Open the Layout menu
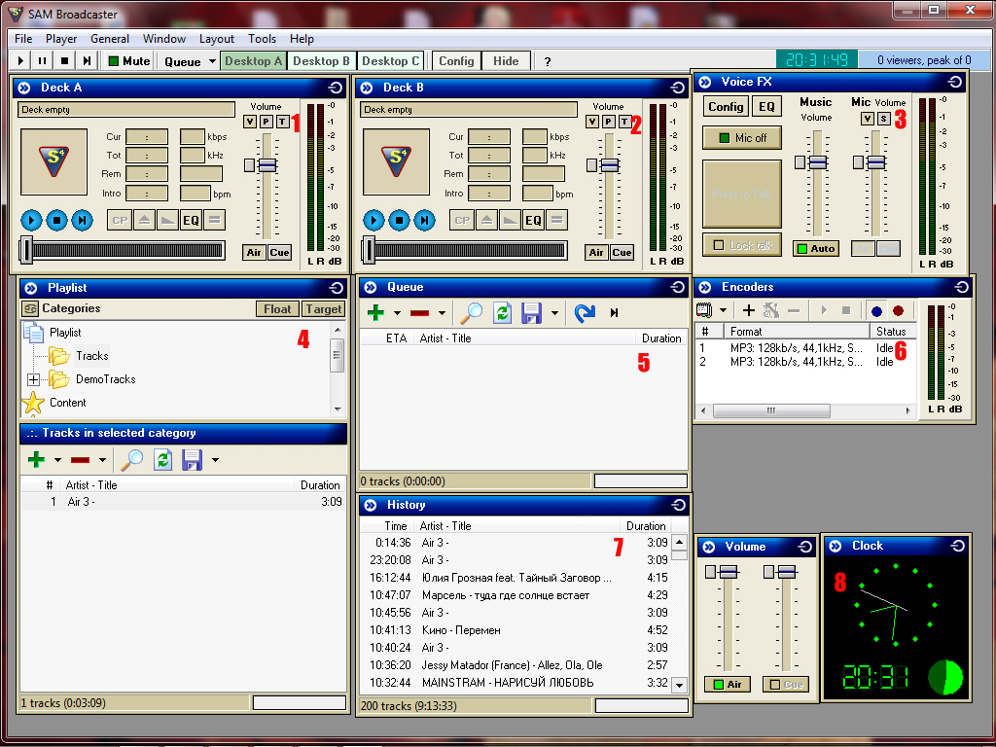Image resolution: width=996 pixels, height=747 pixels. pyautogui.click(x=216, y=39)
